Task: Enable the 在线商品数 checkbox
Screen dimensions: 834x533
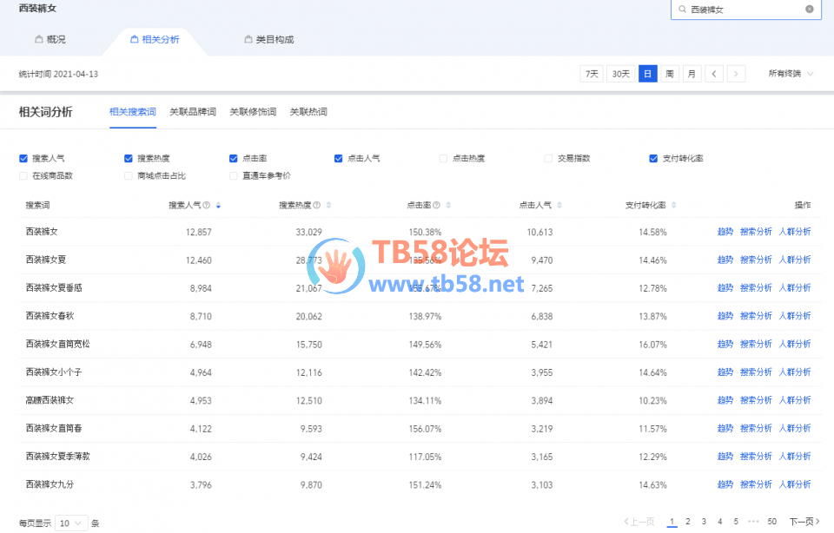Action: tap(23, 176)
